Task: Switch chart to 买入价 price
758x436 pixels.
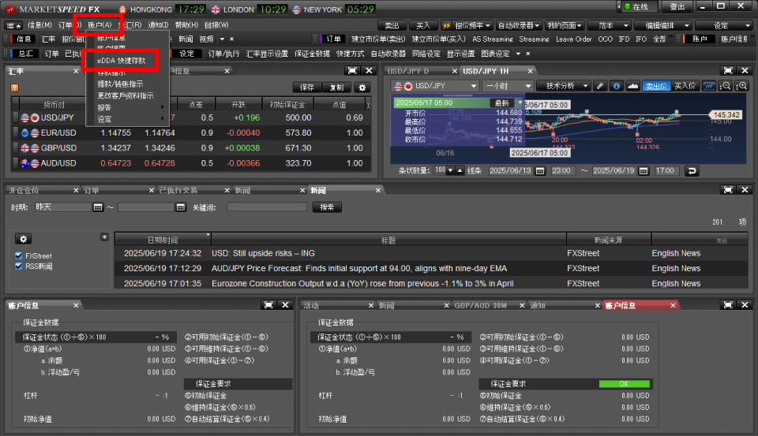Action: pos(685,86)
